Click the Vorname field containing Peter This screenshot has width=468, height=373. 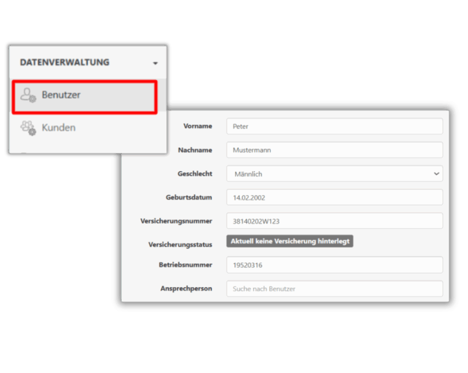(x=334, y=127)
